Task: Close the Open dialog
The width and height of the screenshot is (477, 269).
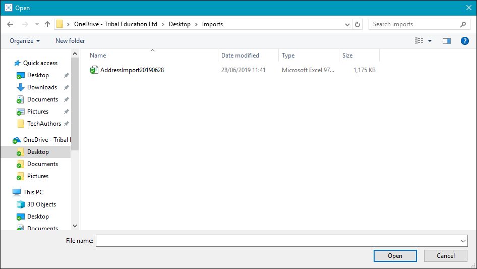Action: [x=469, y=8]
